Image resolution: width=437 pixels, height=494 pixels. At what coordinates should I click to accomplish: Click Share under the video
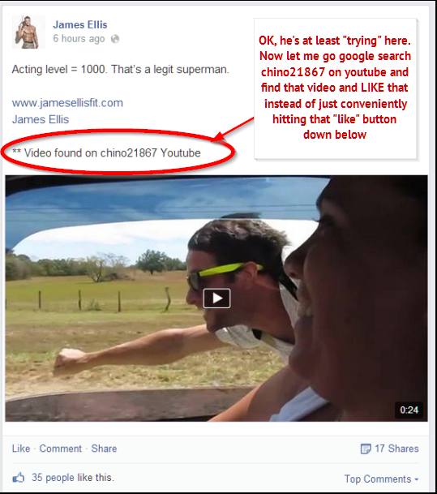[x=104, y=449]
